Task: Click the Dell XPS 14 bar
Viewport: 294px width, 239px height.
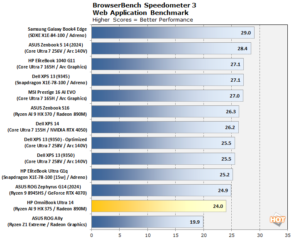Action: (x=165, y=127)
